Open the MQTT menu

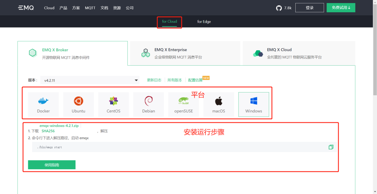click(90, 8)
